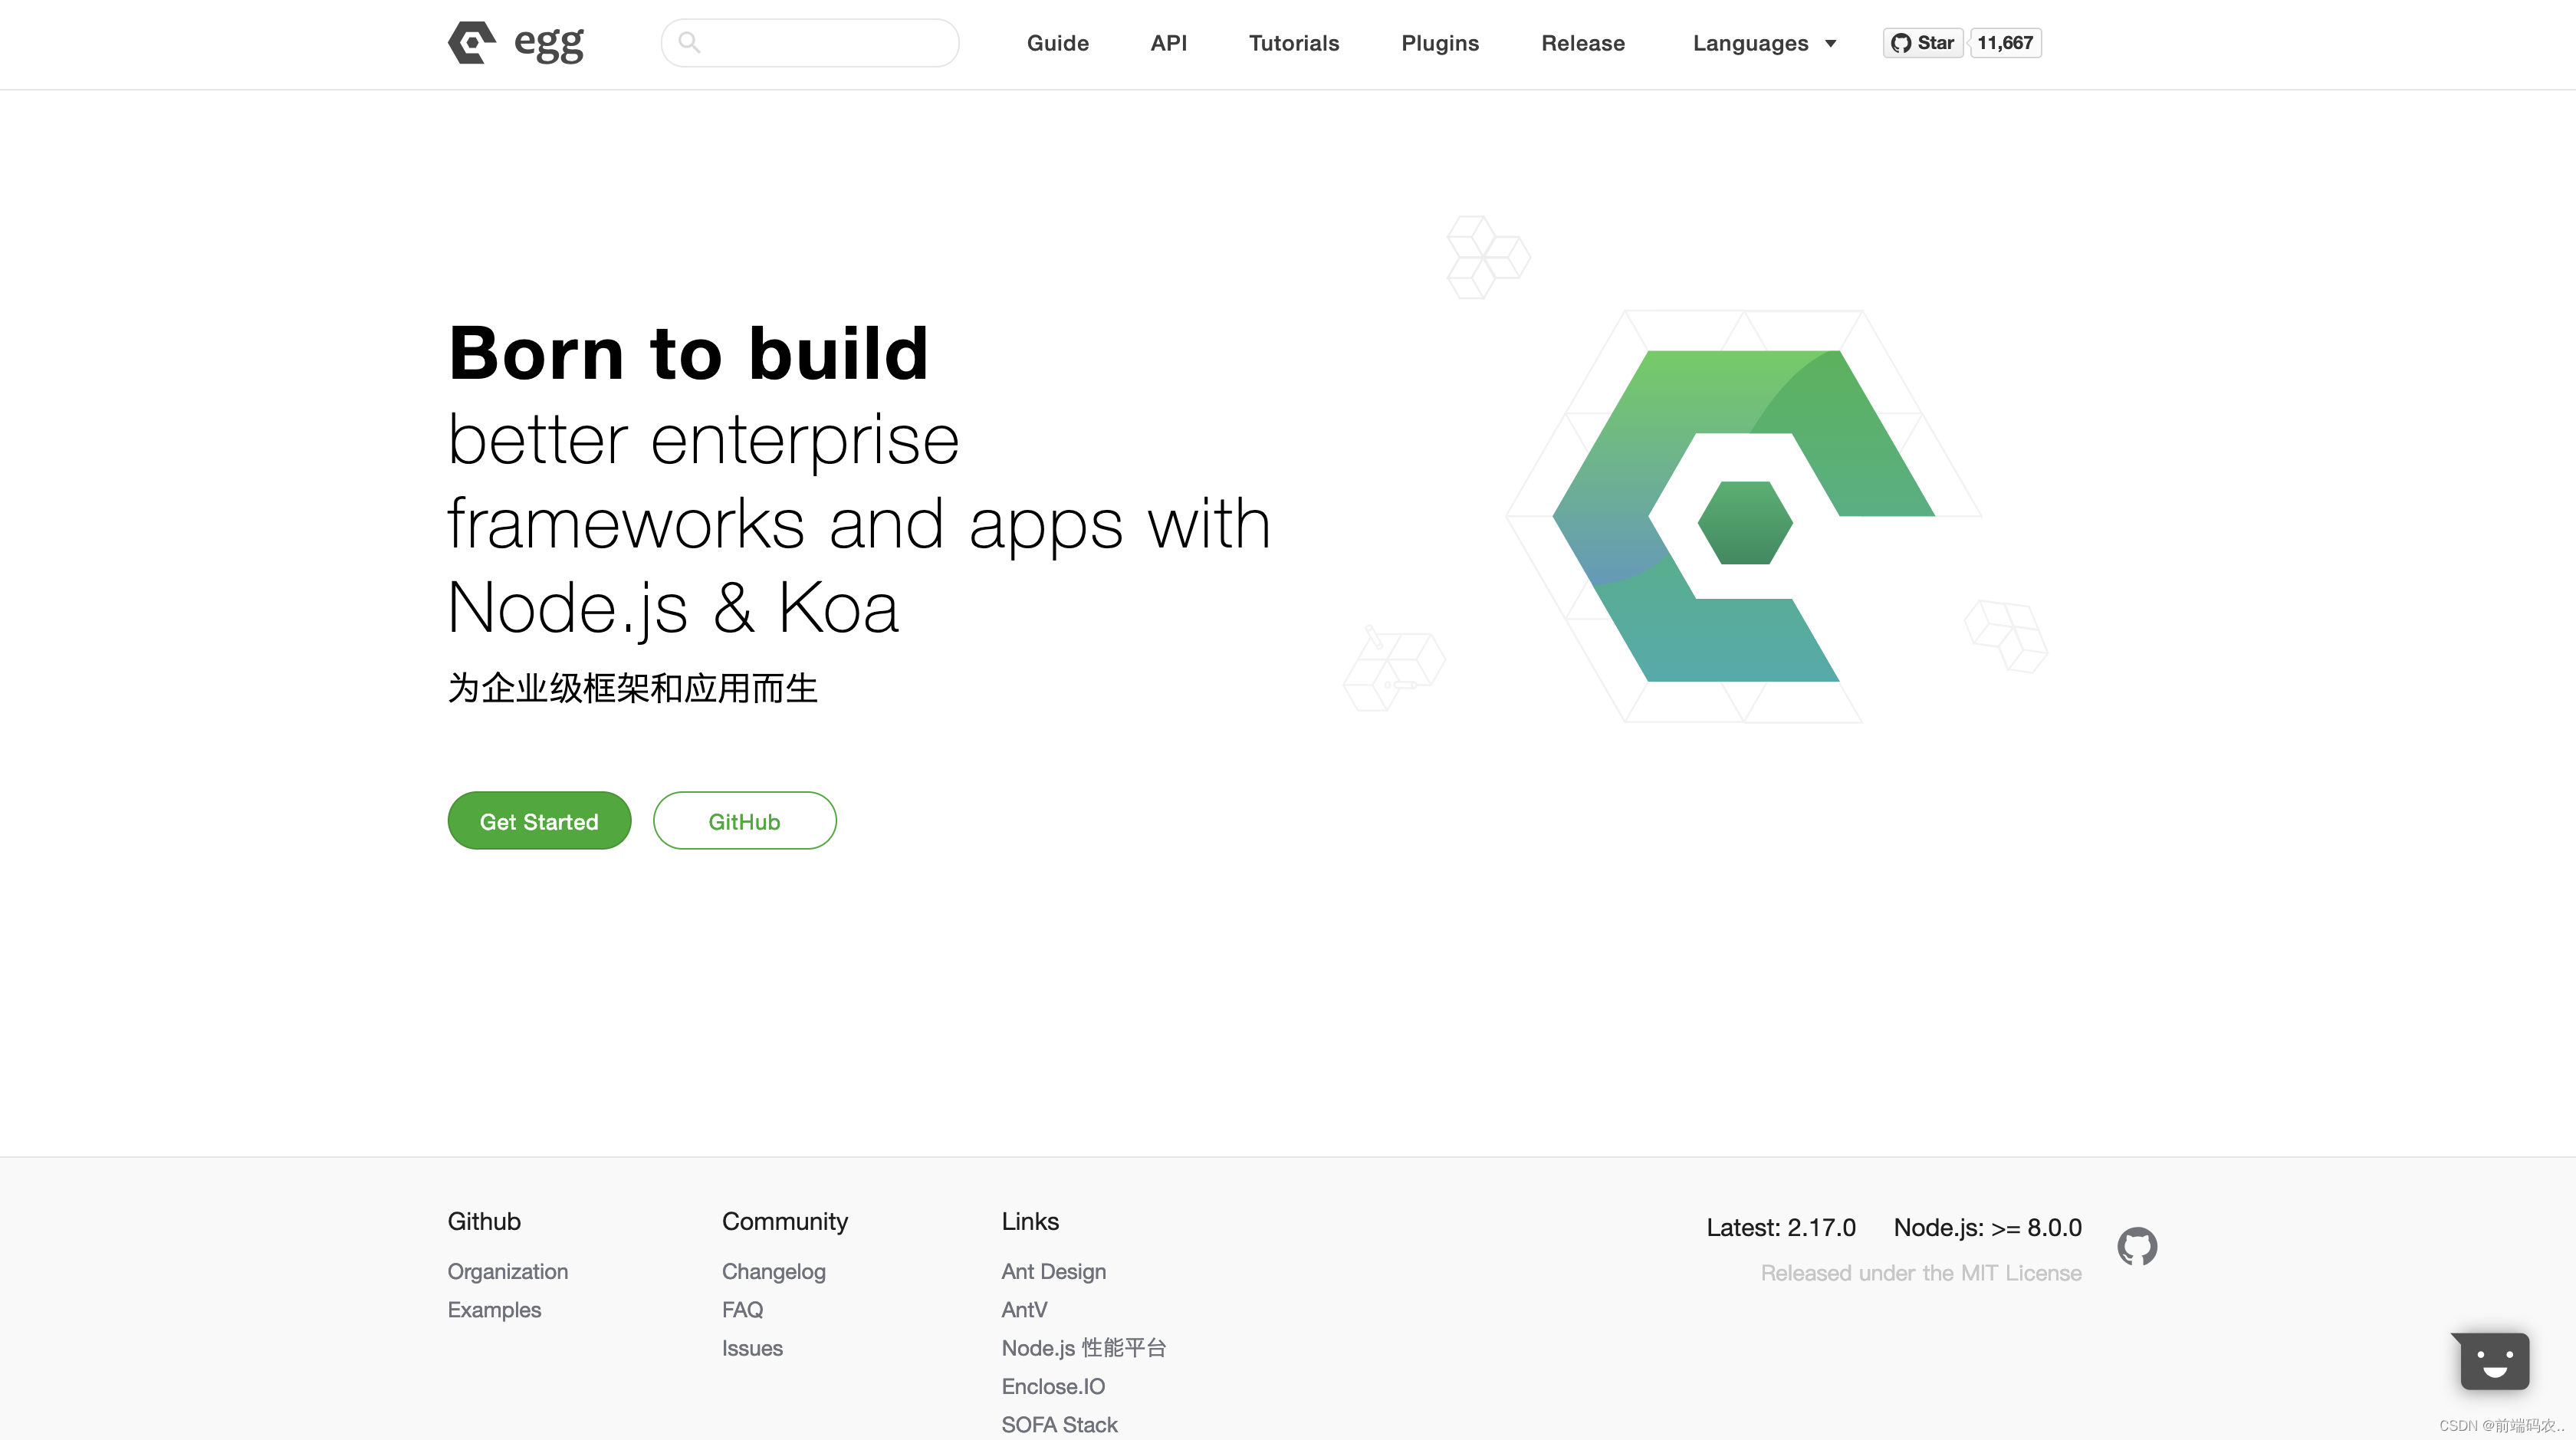Click the egg logo icon in the header

(x=472, y=43)
